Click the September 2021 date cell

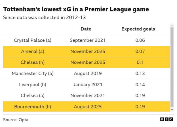click(x=87, y=40)
